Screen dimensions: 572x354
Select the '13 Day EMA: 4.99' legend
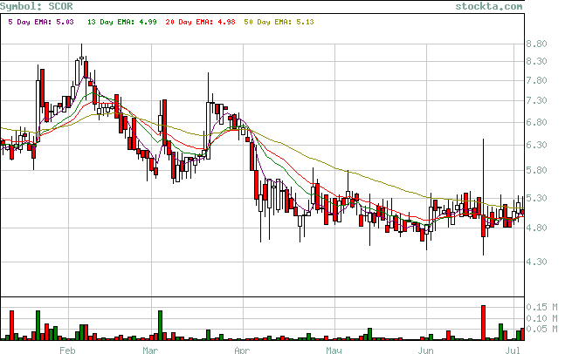(x=122, y=22)
